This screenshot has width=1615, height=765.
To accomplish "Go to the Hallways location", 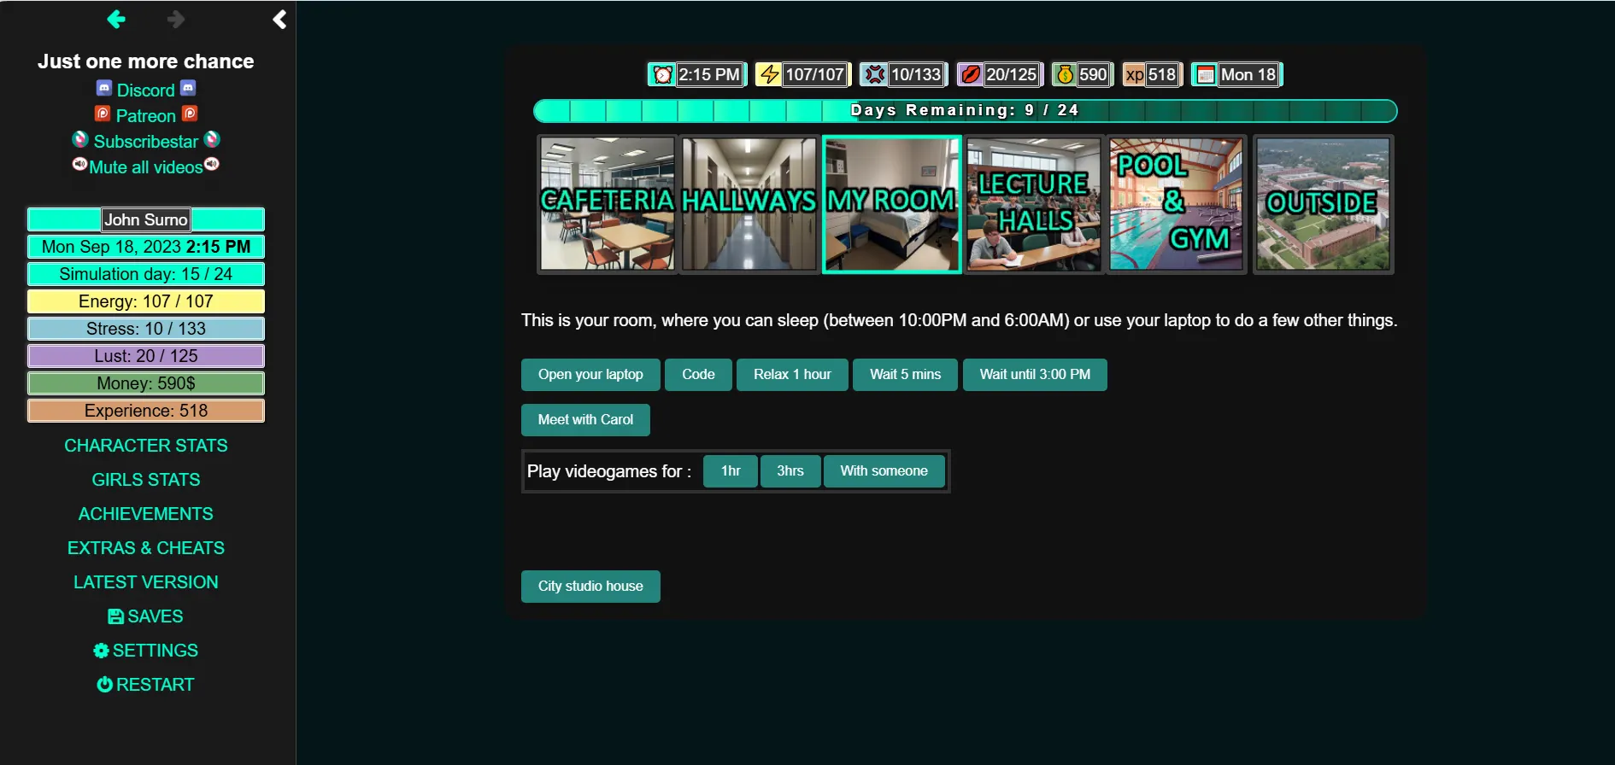I will [x=749, y=204].
